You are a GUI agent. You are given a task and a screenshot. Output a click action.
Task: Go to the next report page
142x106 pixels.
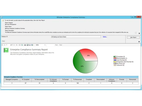14,45
